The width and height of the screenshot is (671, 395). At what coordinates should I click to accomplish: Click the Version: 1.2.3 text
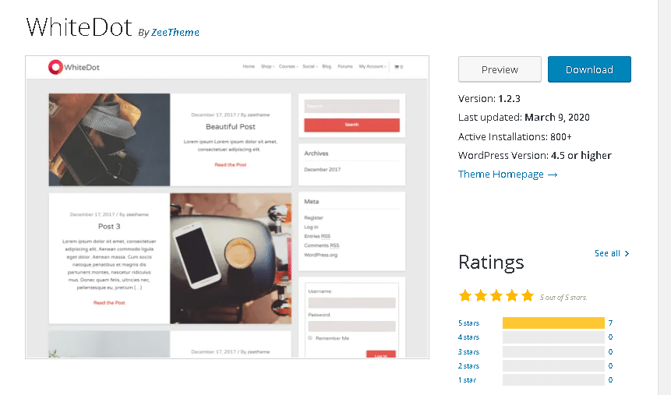489,99
